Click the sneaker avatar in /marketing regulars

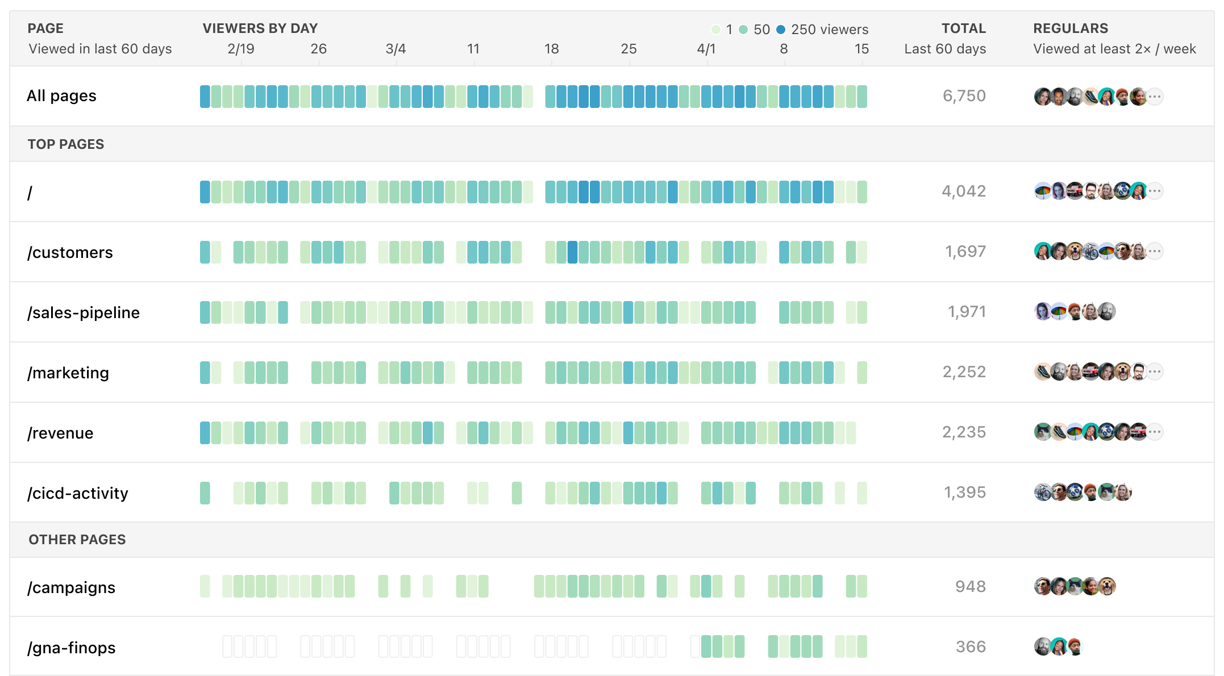click(1043, 372)
